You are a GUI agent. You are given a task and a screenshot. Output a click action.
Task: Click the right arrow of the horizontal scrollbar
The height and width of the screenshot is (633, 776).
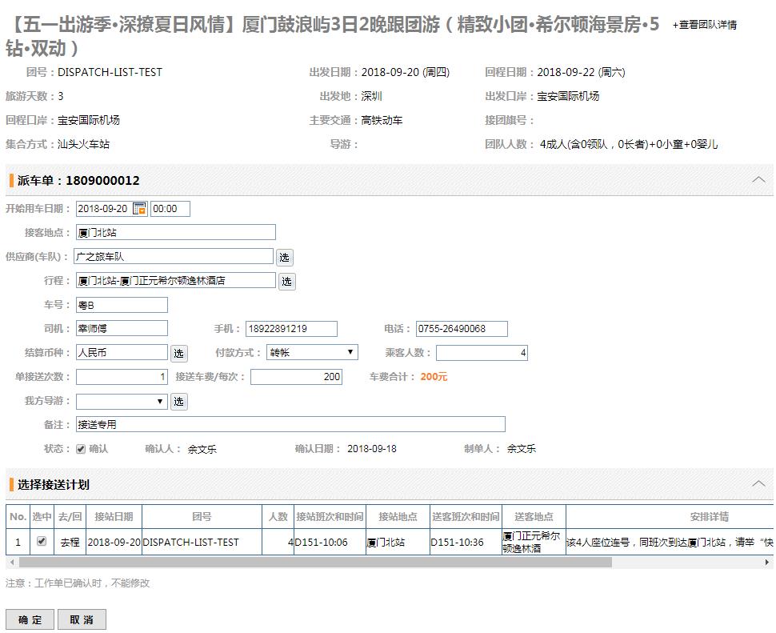click(766, 563)
